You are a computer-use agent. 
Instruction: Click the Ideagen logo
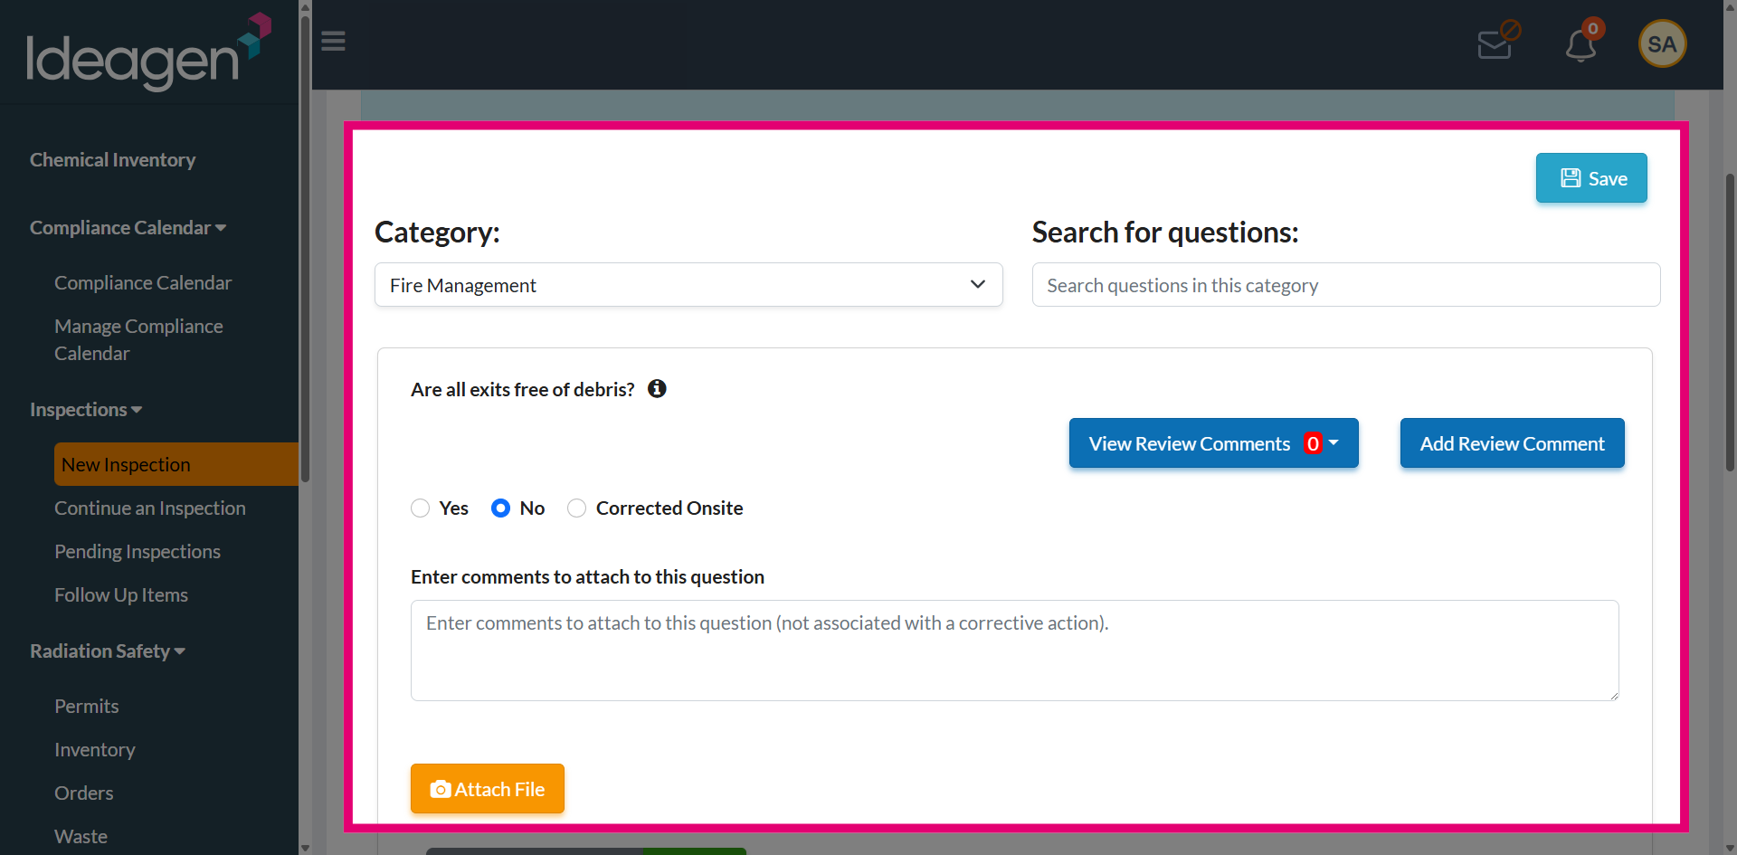coord(148,52)
